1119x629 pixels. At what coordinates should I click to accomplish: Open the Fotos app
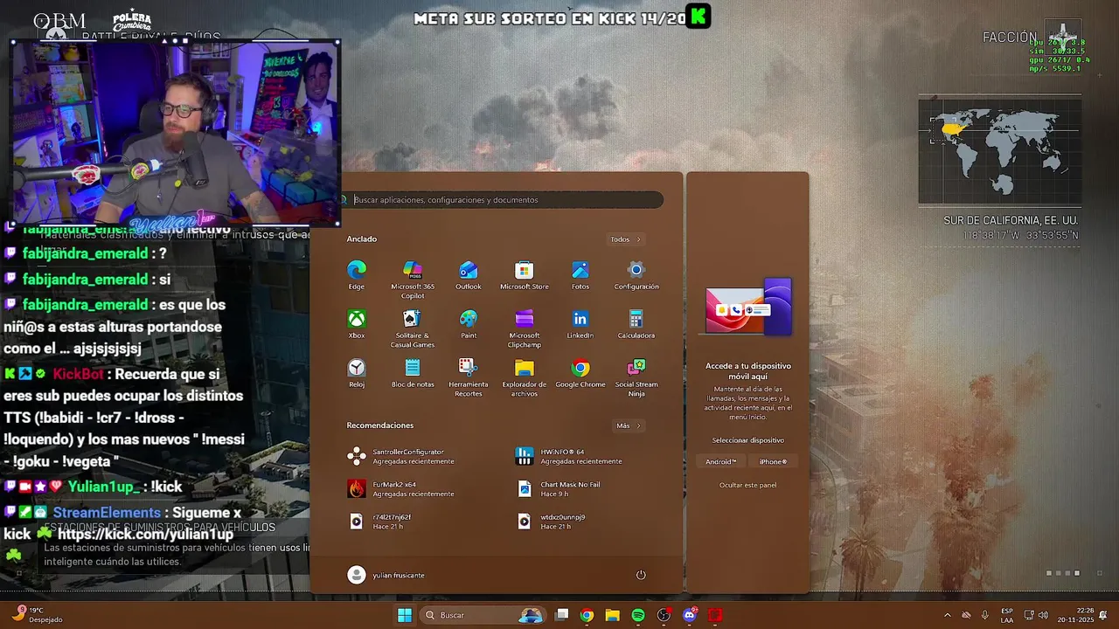[580, 275]
